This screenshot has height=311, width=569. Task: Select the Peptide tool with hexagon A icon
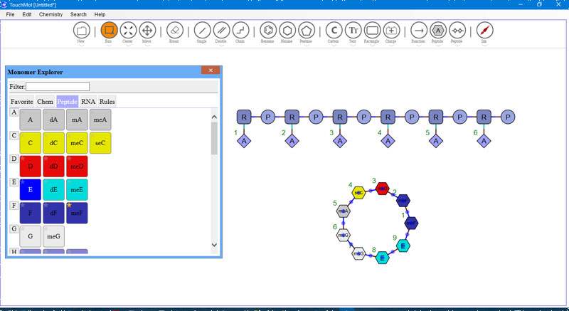point(438,31)
